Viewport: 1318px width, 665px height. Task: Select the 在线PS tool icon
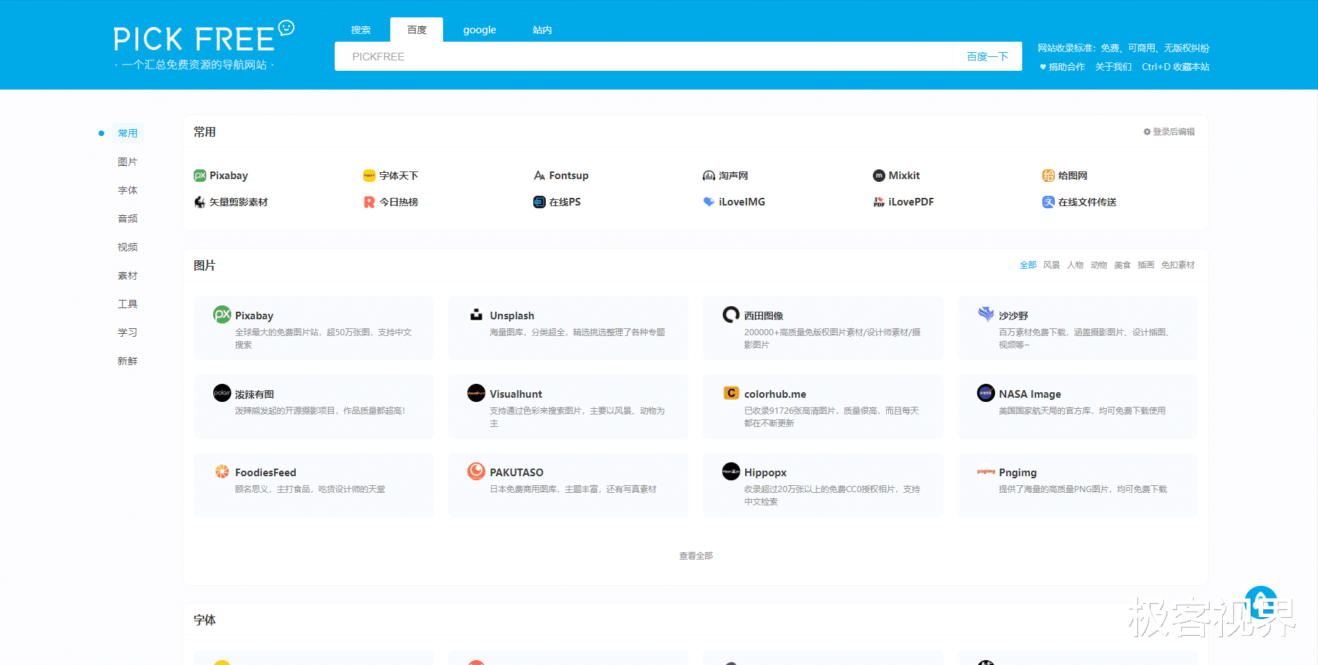pyautogui.click(x=539, y=202)
